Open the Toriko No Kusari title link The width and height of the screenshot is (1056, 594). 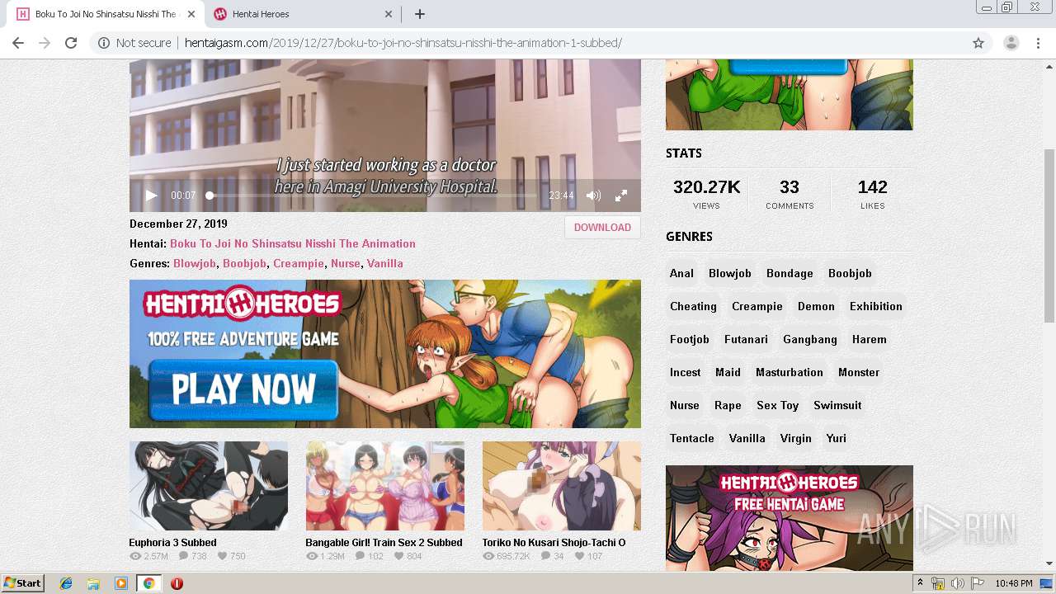[554, 543]
